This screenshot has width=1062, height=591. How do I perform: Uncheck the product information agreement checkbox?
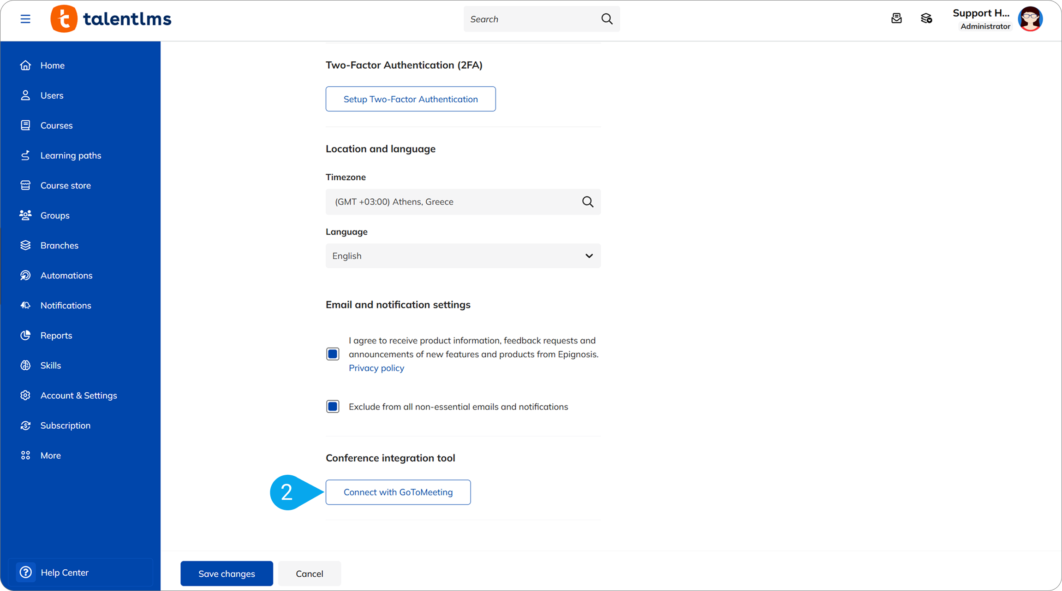(333, 354)
